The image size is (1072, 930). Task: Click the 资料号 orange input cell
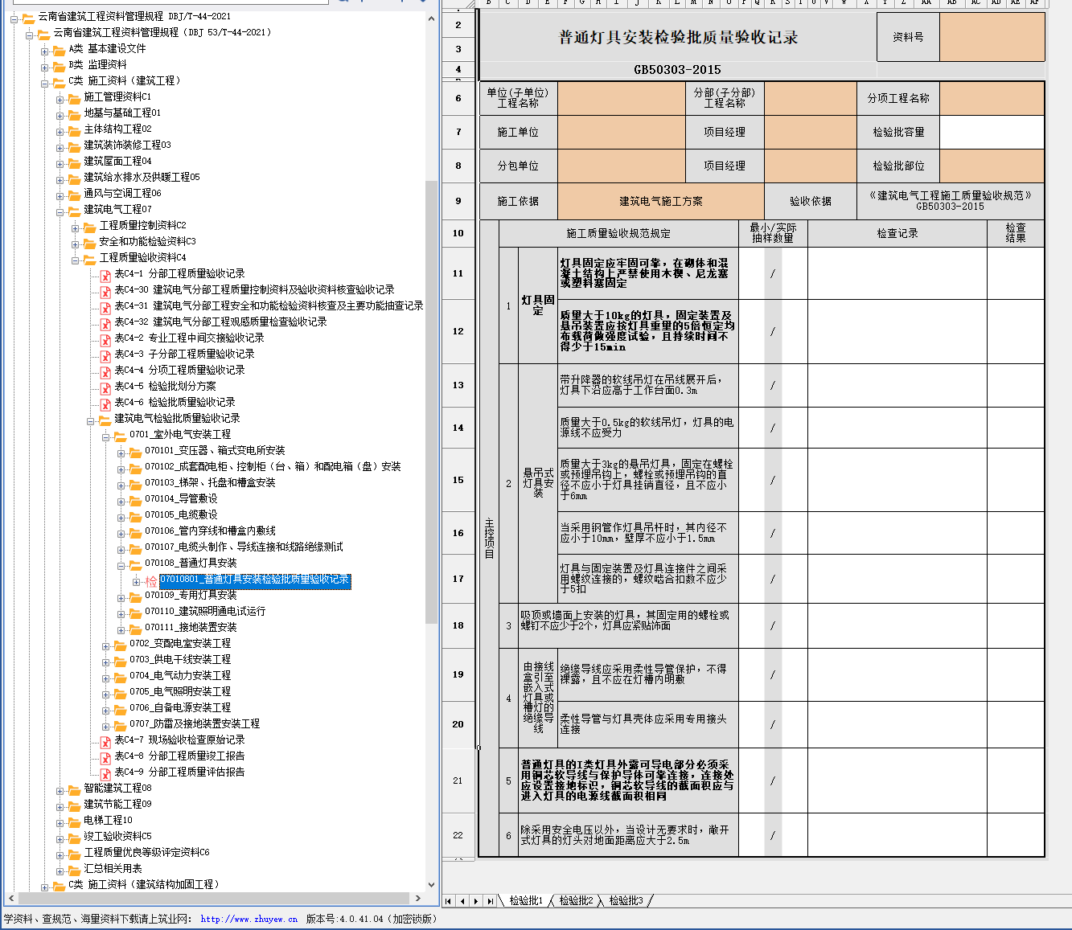992,37
